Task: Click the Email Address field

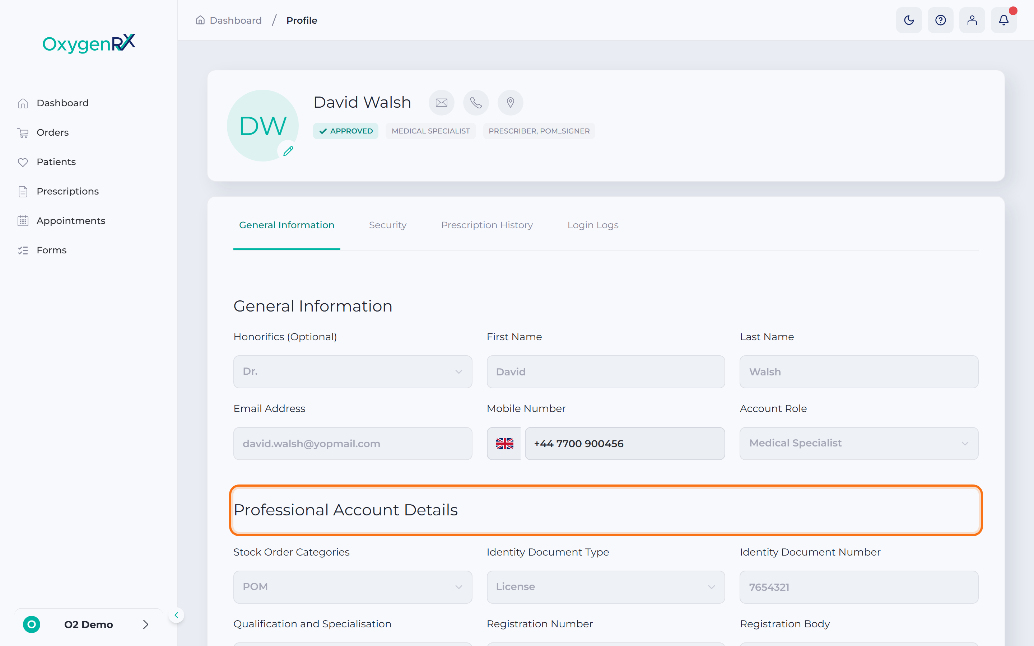Action: click(353, 444)
